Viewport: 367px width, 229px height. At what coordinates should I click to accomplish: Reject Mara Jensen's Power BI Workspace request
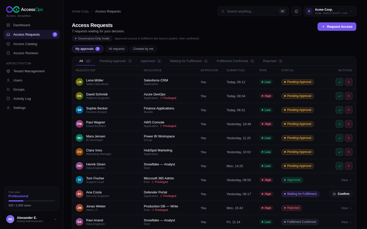pos(349,138)
